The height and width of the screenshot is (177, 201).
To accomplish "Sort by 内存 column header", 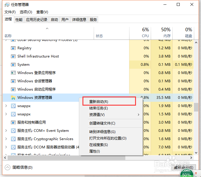I will [x=162, y=33].
